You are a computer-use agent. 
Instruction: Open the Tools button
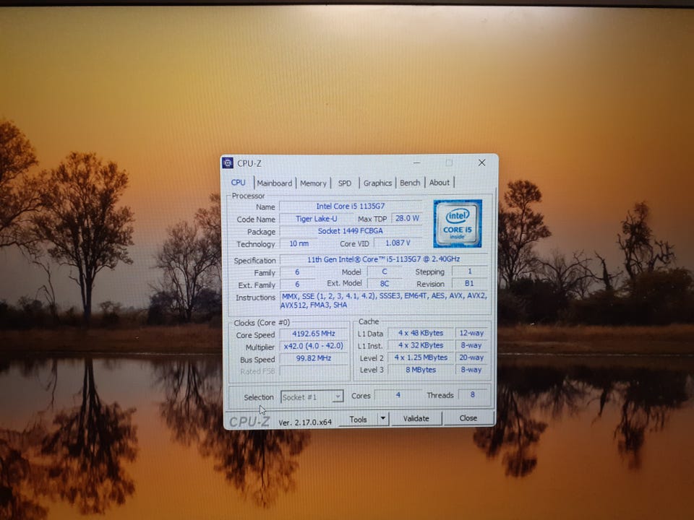point(358,419)
